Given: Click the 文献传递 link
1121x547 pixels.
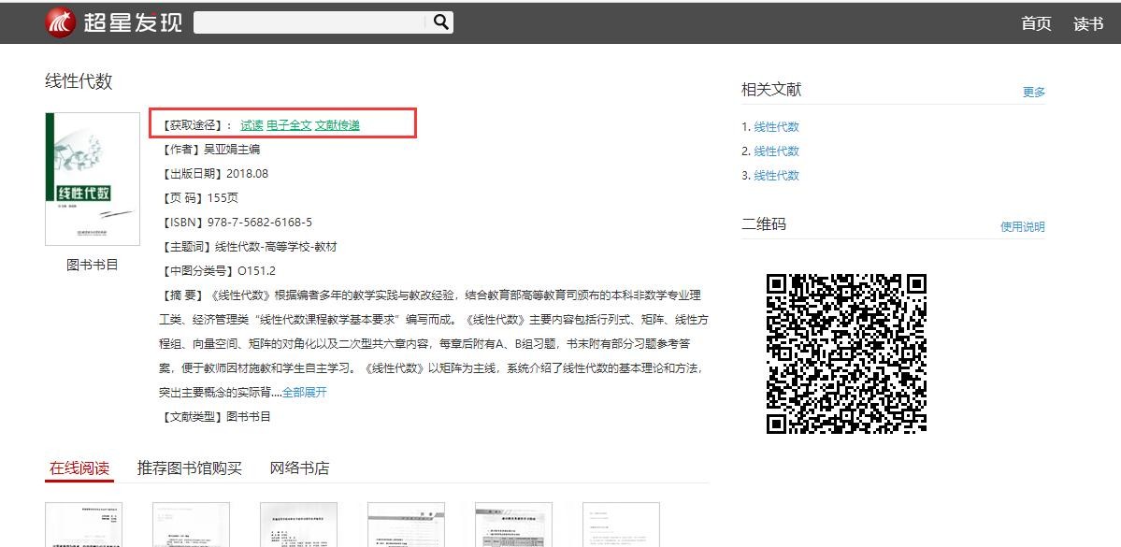Looking at the screenshot, I should [x=338, y=125].
